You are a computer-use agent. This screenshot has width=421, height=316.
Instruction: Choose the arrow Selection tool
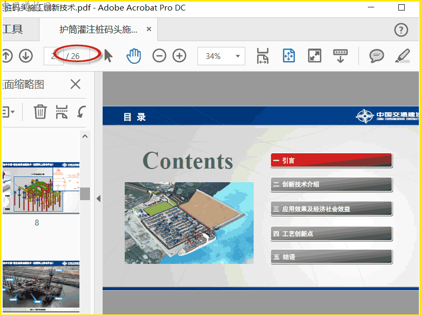[108, 56]
